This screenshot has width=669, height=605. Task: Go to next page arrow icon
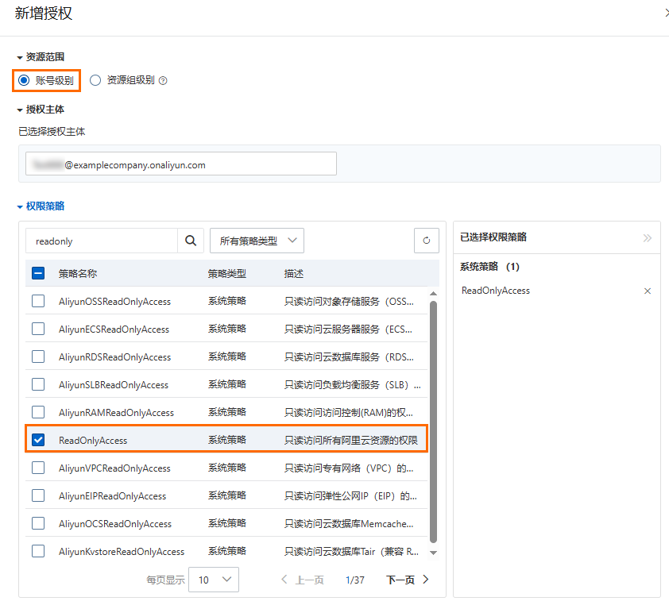425,579
